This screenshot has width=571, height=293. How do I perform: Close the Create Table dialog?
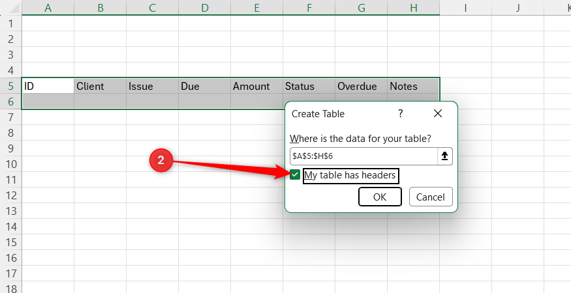pyautogui.click(x=438, y=113)
